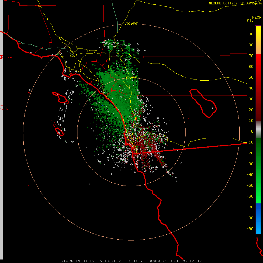The width and height of the screenshot is (263, 263).
Task: Click the NEXR label above the color scale
Action: click(x=257, y=18)
